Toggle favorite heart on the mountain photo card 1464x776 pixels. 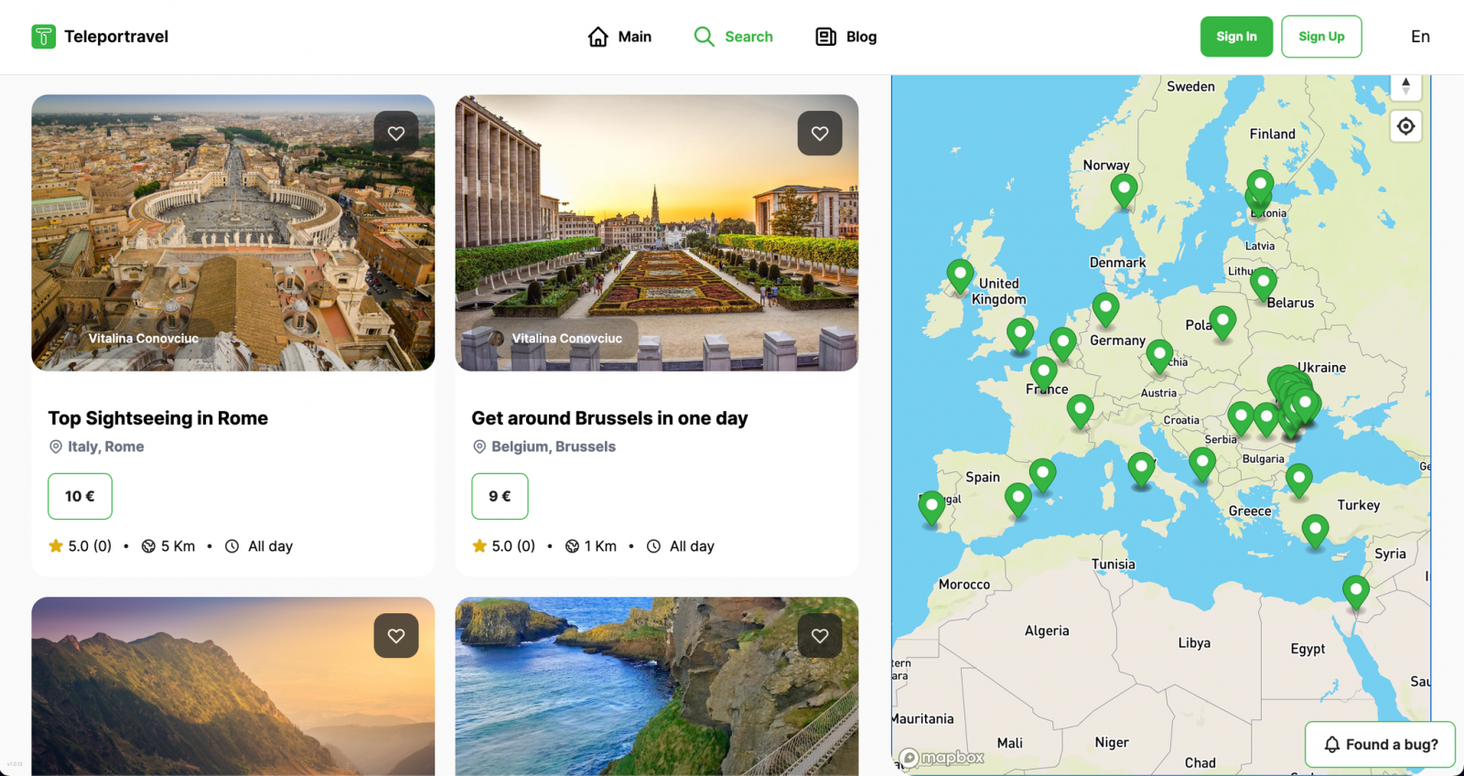396,636
